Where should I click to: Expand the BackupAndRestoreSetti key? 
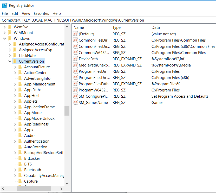pyautogui.click(x=15, y=153)
